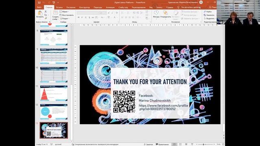
Task: Switch to the Запись ribbon tab
Action: [159, 7]
